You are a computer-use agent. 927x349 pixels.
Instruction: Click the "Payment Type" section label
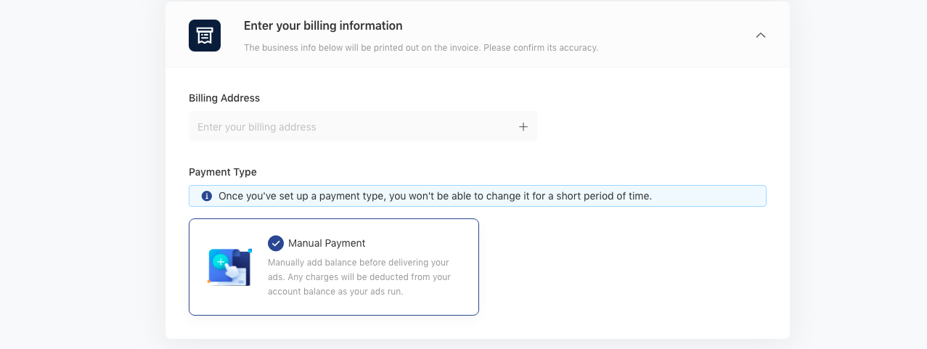coord(223,172)
